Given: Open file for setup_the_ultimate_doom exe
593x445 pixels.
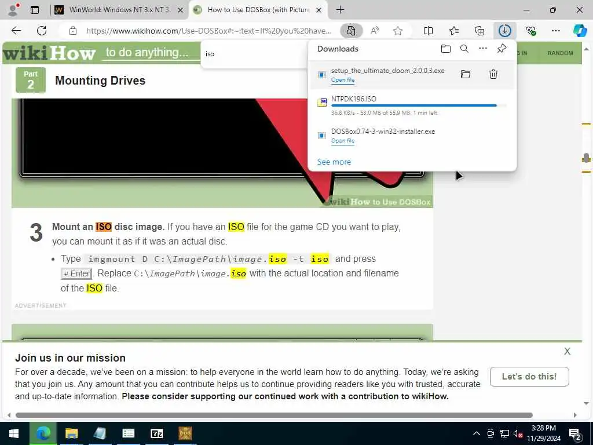Looking at the screenshot, I should point(343,80).
